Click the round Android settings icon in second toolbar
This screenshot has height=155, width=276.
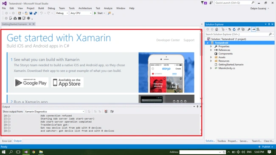click(28, 18)
